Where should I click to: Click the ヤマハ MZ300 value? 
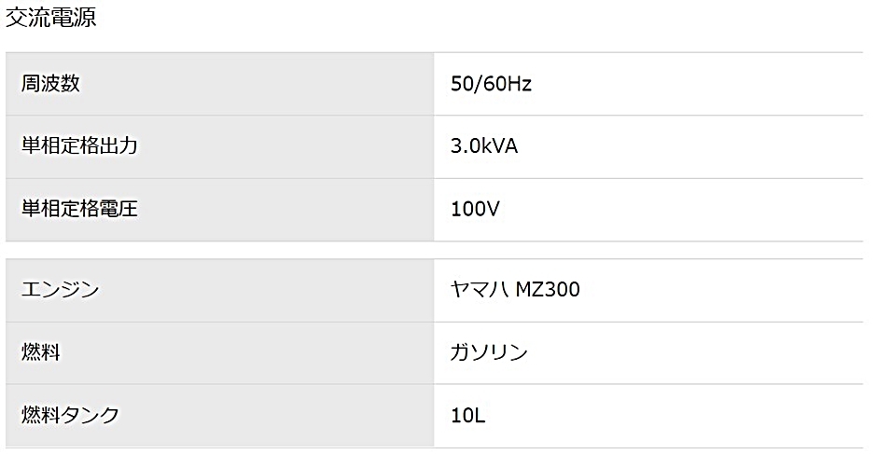click(x=515, y=290)
